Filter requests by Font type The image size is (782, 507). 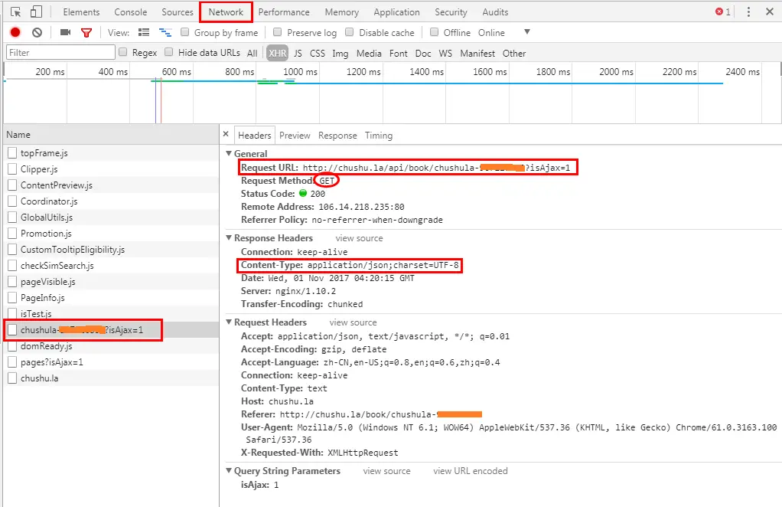coord(399,53)
